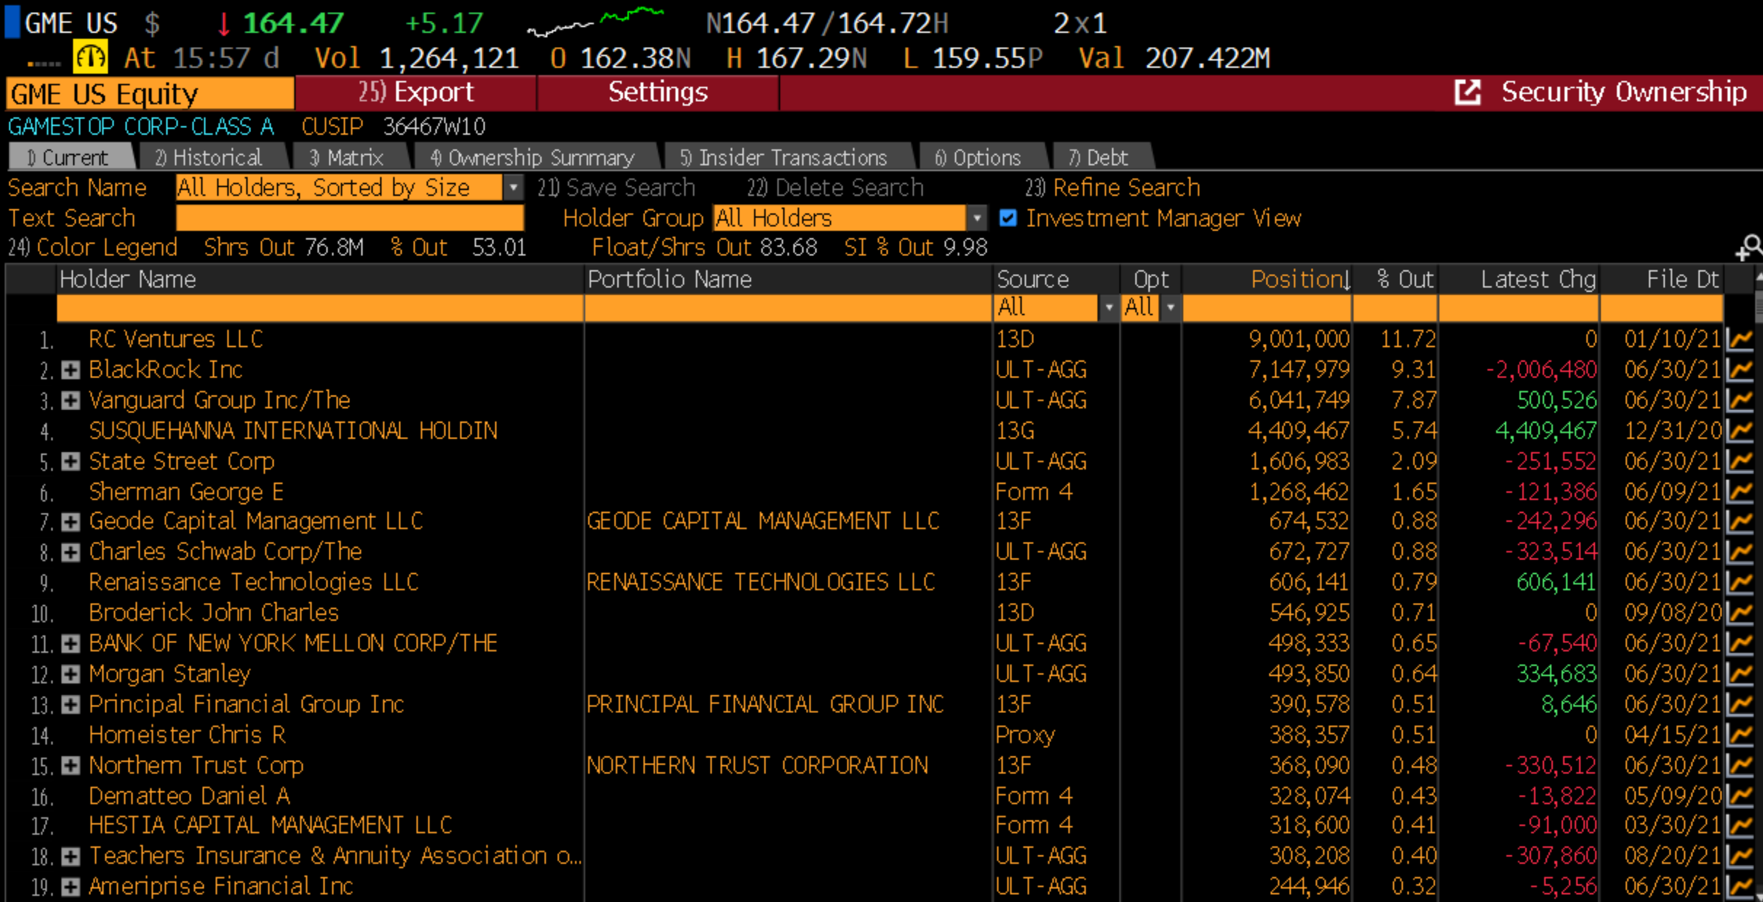Click the table vertical scrollbar

(1758, 582)
